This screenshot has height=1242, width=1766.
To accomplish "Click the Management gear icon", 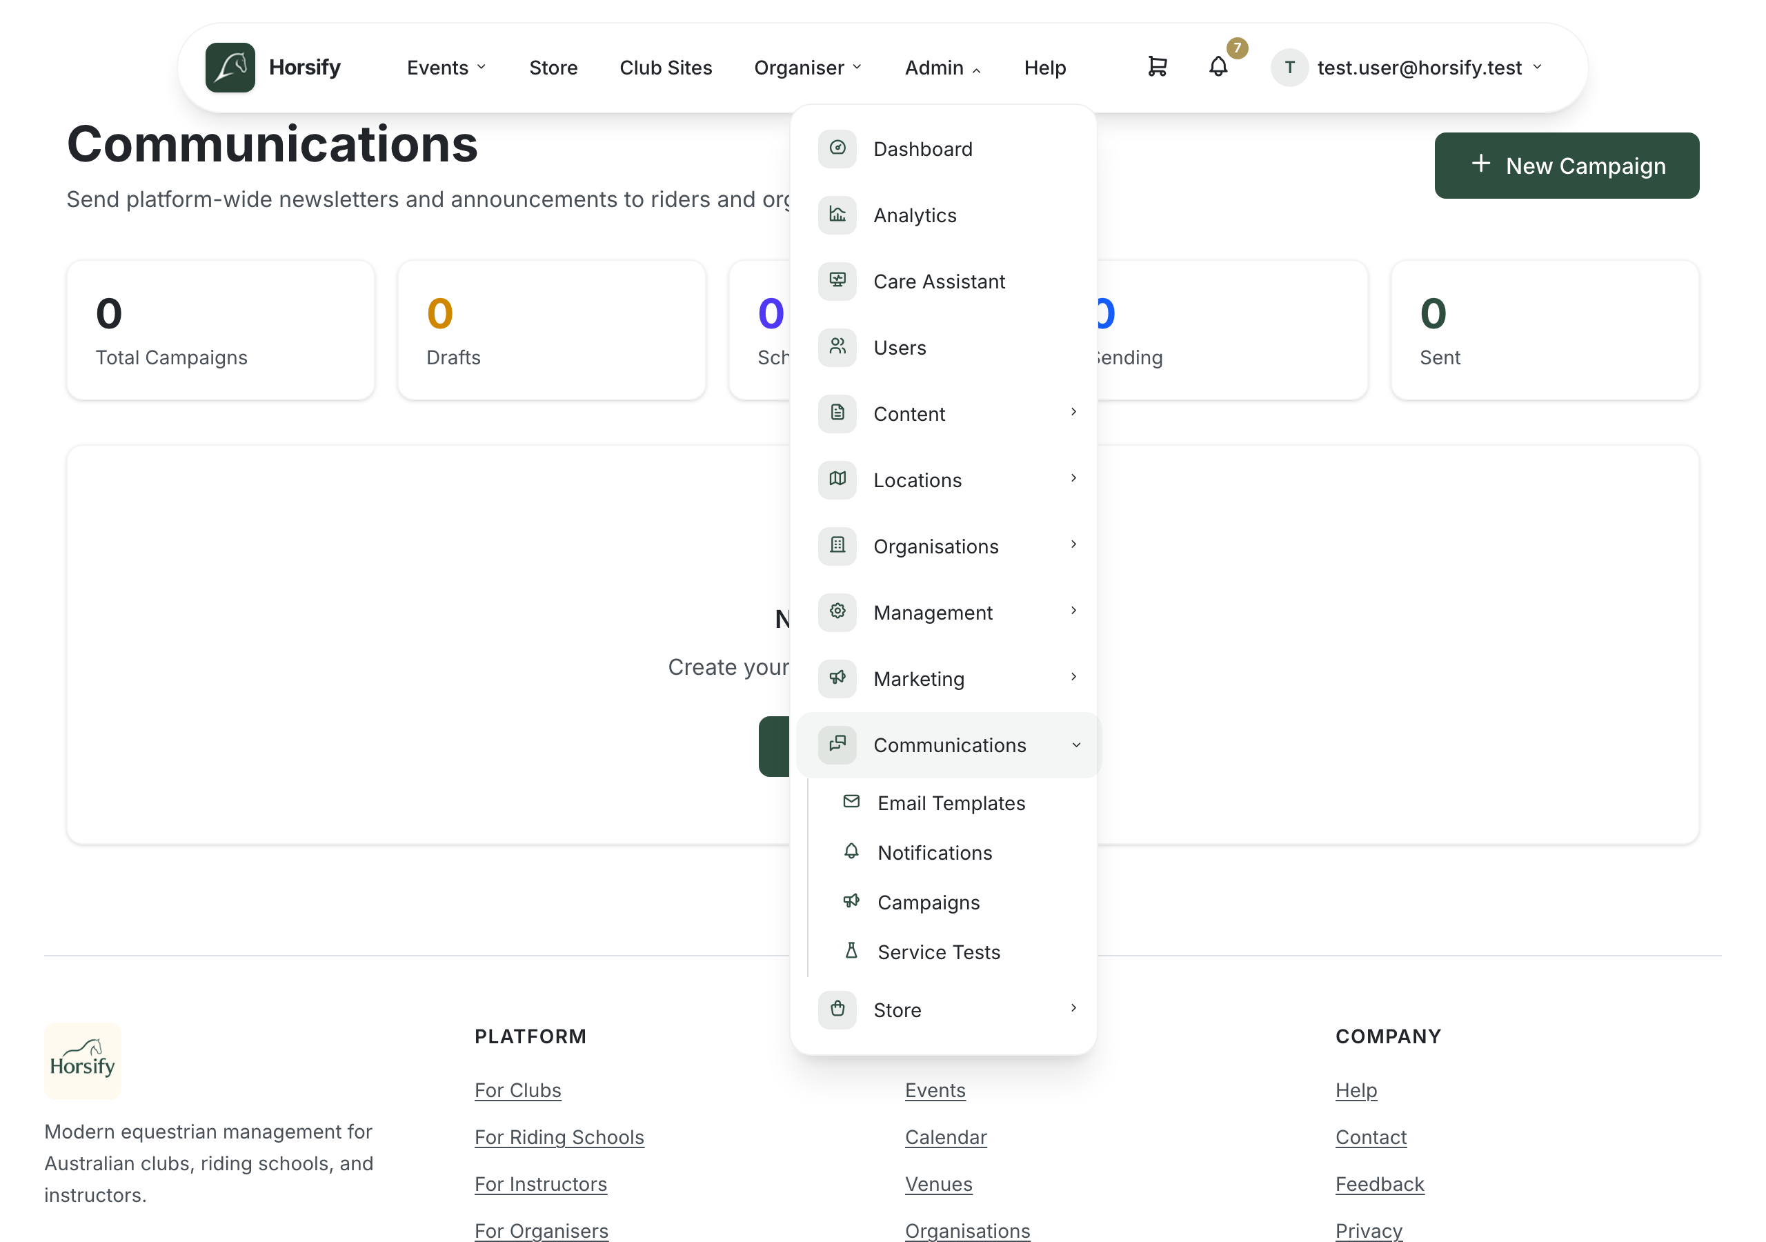I will point(837,612).
